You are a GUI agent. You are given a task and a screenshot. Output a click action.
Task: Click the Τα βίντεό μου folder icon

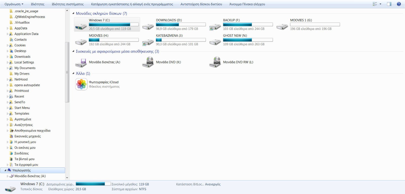click(11, 159)
